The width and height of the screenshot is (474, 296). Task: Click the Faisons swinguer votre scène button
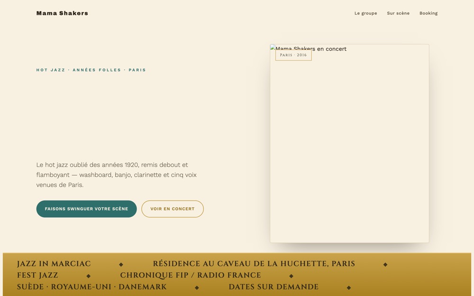[86, 209]
